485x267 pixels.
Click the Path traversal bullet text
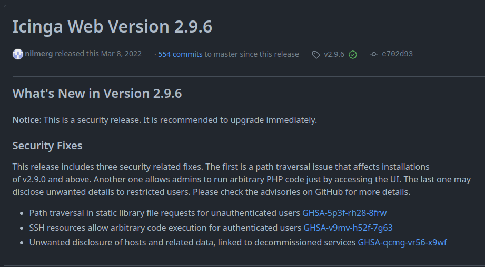pyautogui.click(x=164, y=213)
